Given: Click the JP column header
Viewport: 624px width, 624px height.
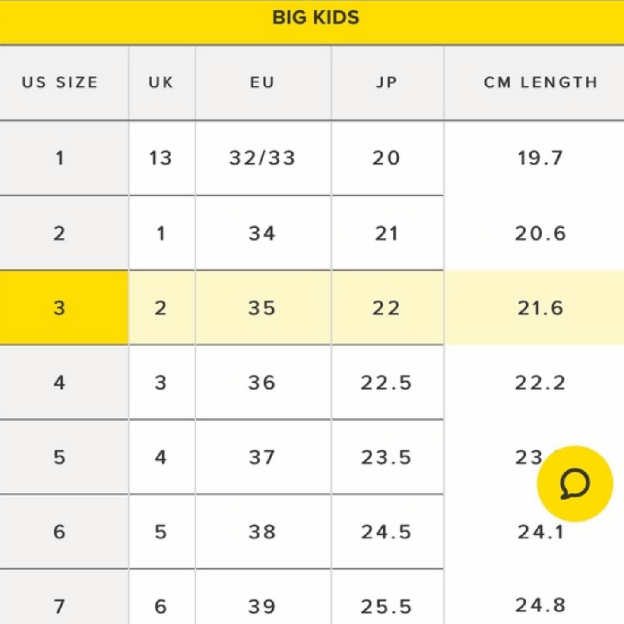Looking at the screenshot, I should pos(387,82).
